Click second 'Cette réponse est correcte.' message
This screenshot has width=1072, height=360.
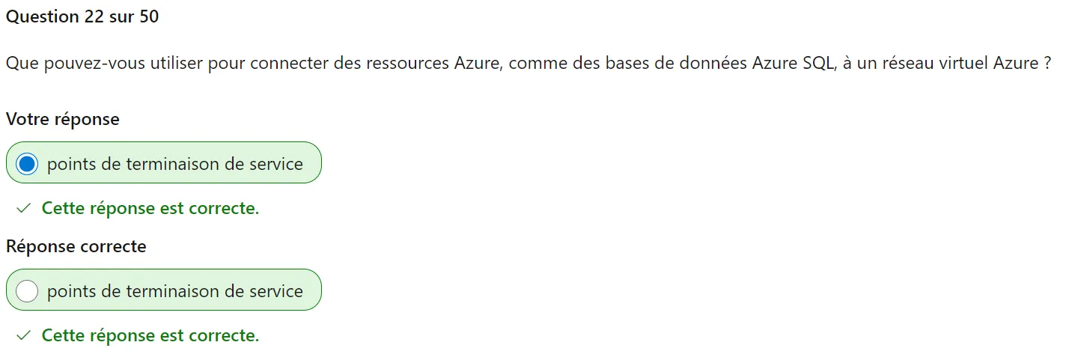[150, 336]
